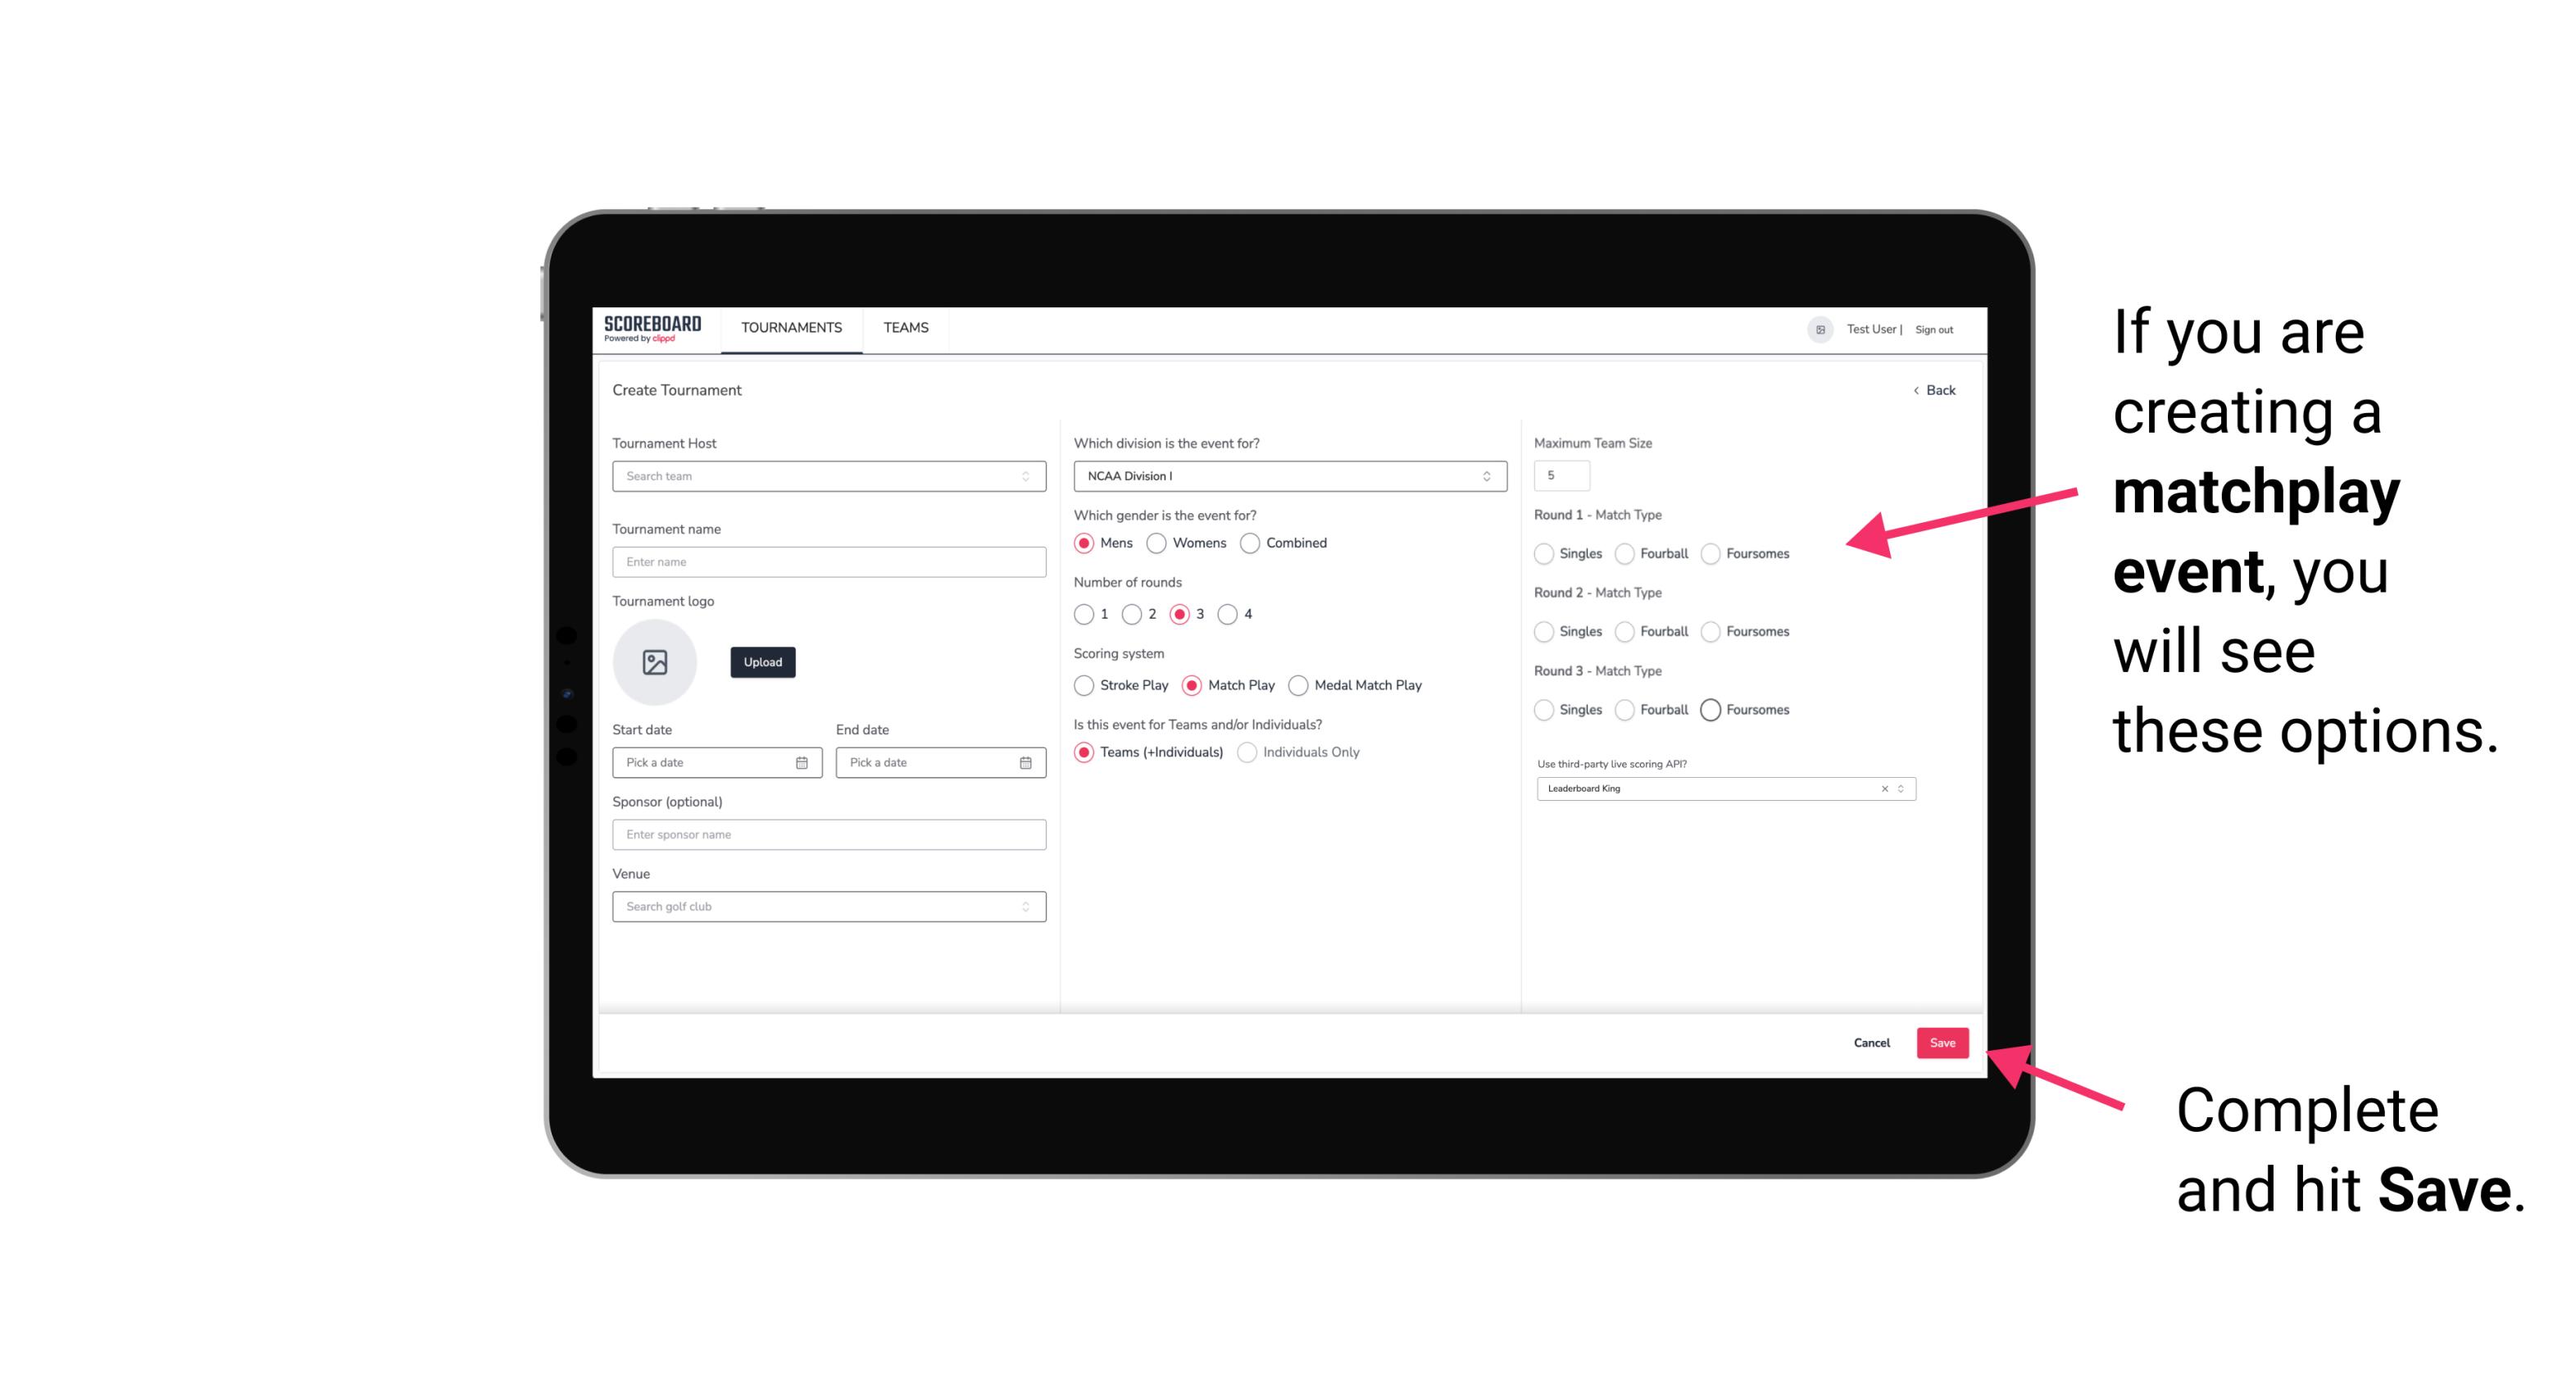Select the Womens gender radio button
The width and height of the screenshot is (2576, 1386).
click(1160, 543)
